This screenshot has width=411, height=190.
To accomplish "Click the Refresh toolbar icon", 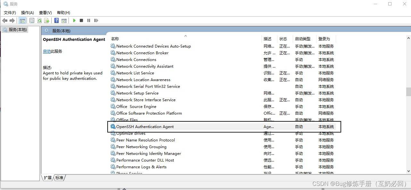I will pos(39,20).
